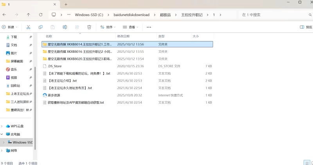Select 回收站 in the sidebar
The image size is (313, 165).
coord(16,86)
